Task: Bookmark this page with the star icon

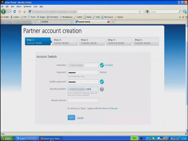Action: point(140,12)
